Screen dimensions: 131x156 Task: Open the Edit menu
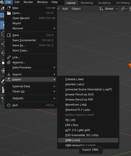pos(17,2)
